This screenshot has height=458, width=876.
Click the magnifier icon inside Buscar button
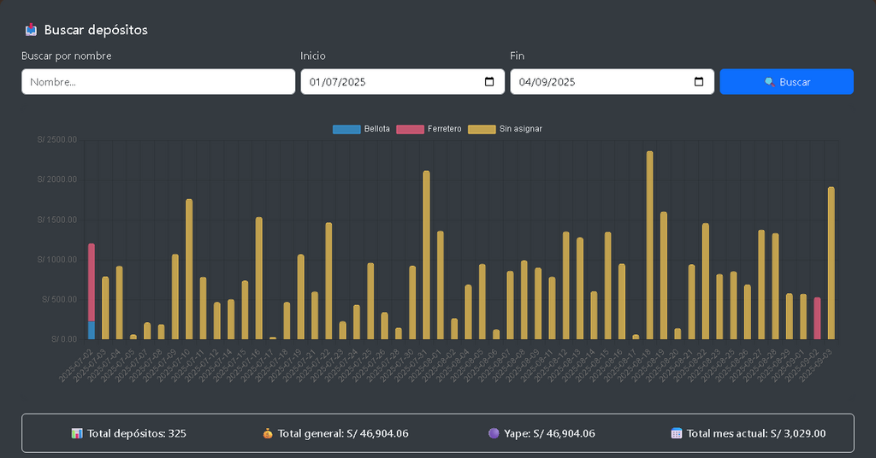(x=770, y=82)
